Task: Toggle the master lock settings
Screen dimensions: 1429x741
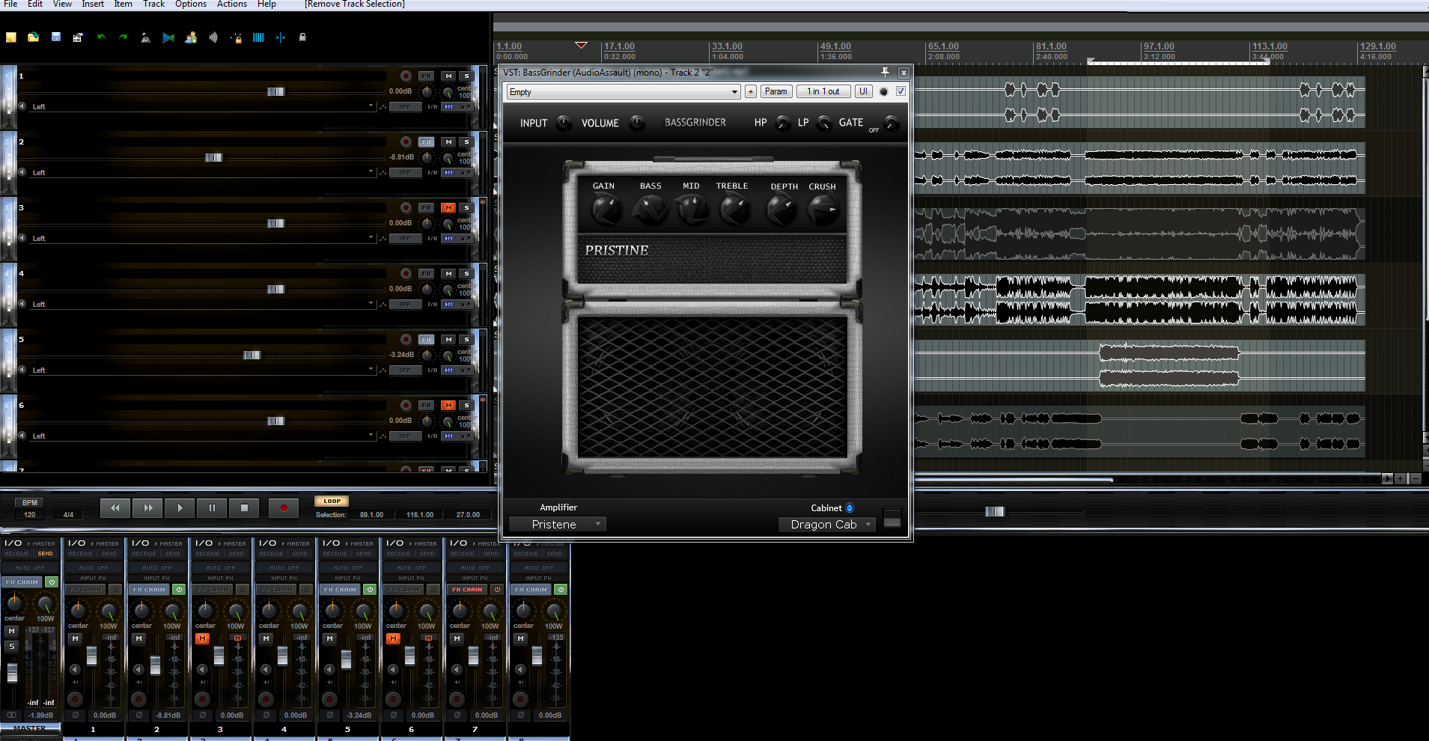Action: 302,37
